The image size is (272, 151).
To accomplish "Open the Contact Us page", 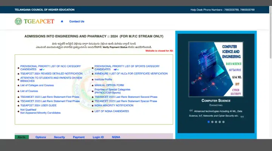I will [x=77, y=21].
